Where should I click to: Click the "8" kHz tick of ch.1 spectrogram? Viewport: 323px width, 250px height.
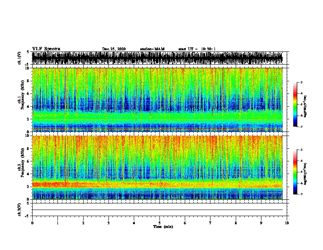(x=29, y=81)
